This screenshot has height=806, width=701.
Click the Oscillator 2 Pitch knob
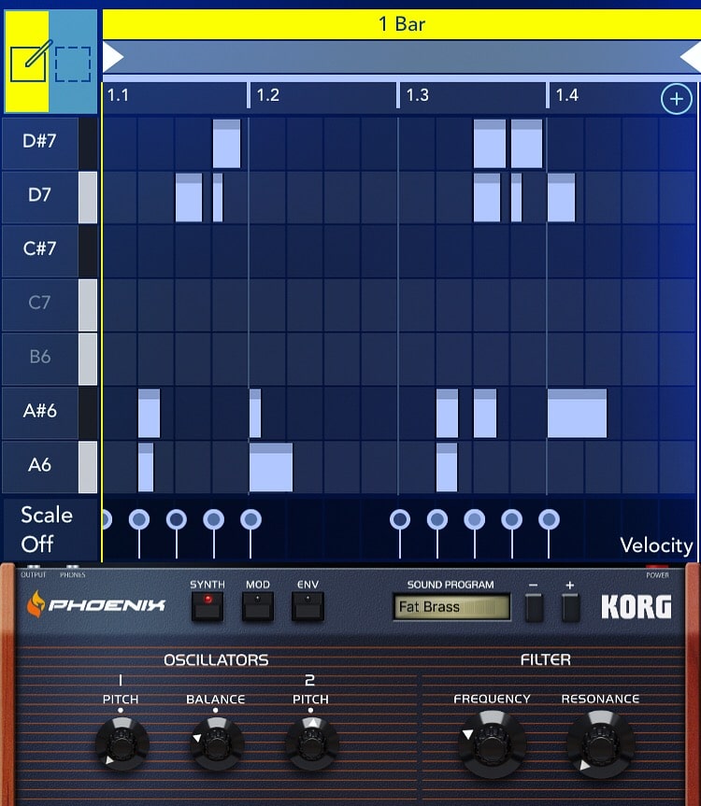click(x=311, y=743)
